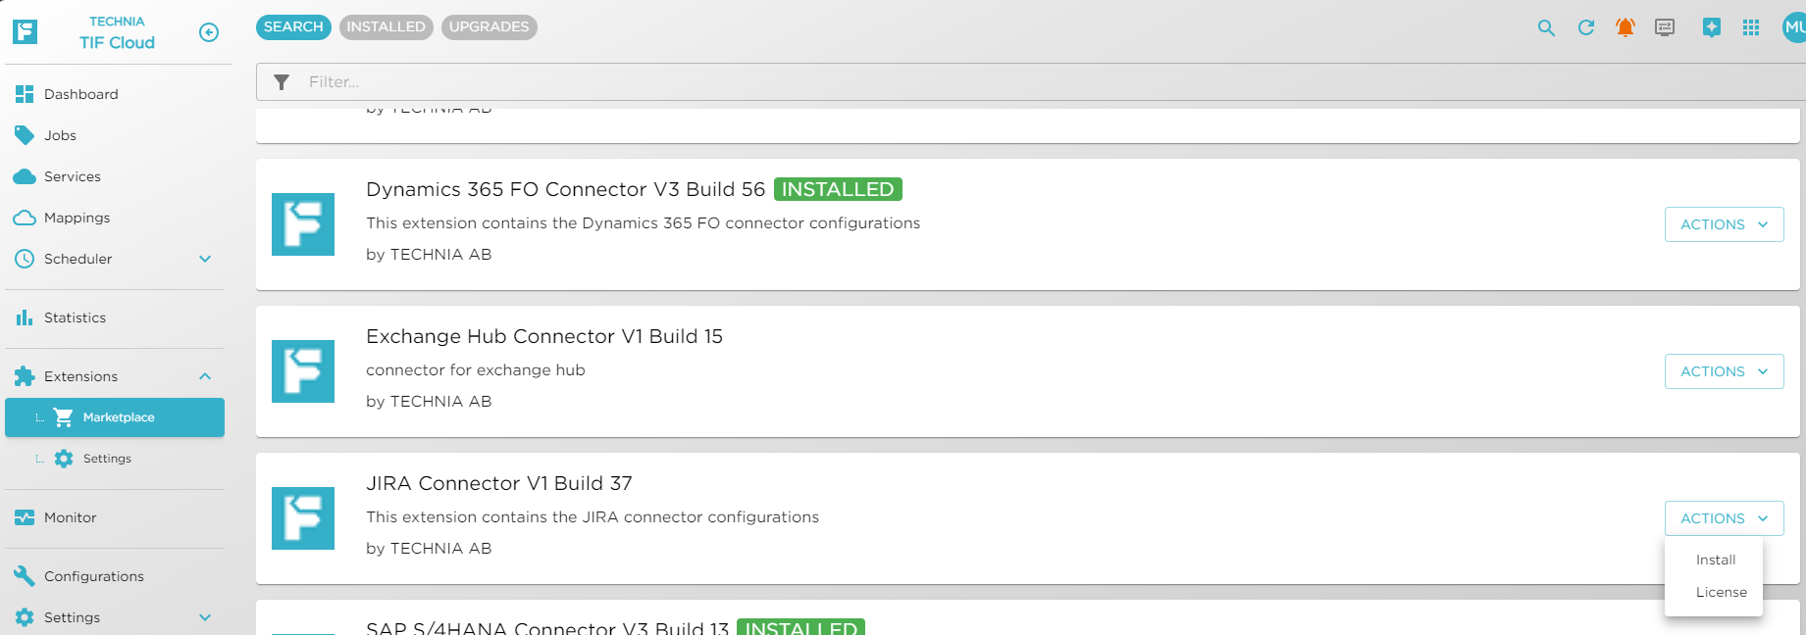The height and width of the screenshot is (635, 1806).
Task: Click the sparkle speech bubble icon
Action: pyautogui.click(x=1712, y=27)
